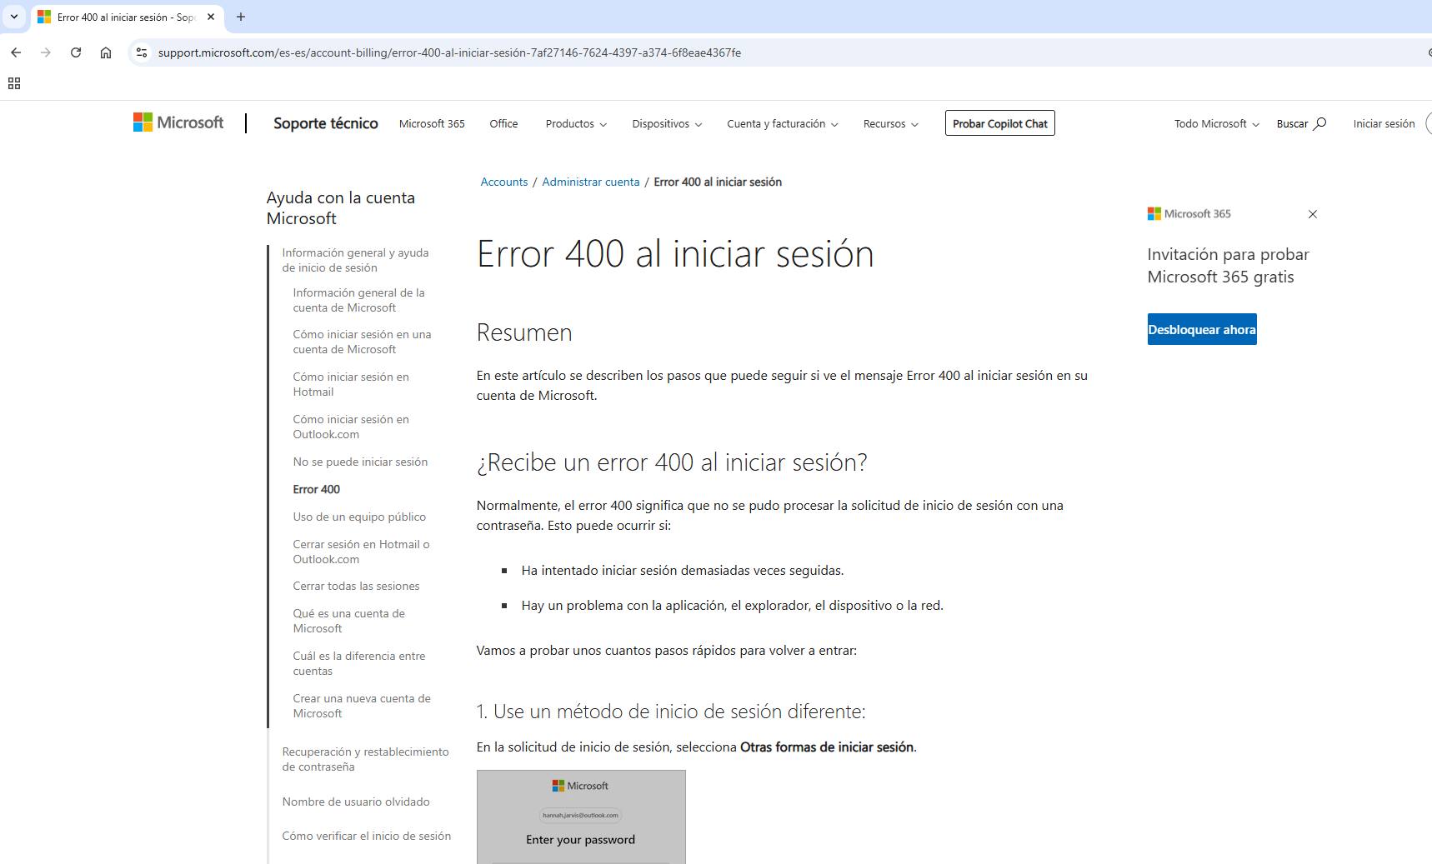Open Recuperación y restablecimiento de contraseña section
Image resolution: width=1432 pixels, height=864 pixels.
point(365,759)
